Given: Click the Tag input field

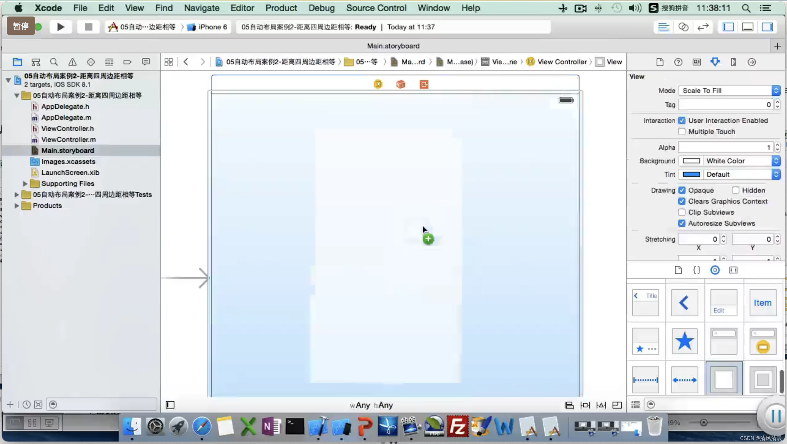Looking at the screenshot, I should coord(726,105).
